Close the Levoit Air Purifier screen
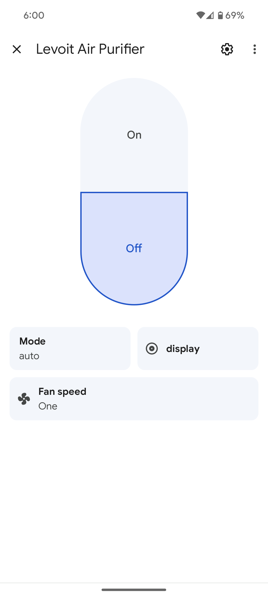Viewport: 268px width, 597px height. point(17,49)
